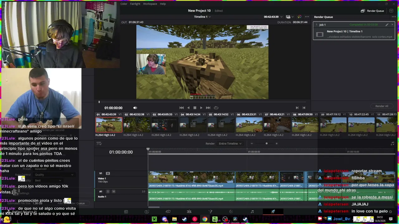
Task: Click the Render Queue toggle button
Action: coord(373,11)
